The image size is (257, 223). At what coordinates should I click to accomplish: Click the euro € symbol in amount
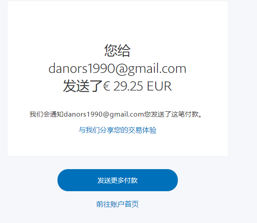pyautogui.click(x=106, y=86)
